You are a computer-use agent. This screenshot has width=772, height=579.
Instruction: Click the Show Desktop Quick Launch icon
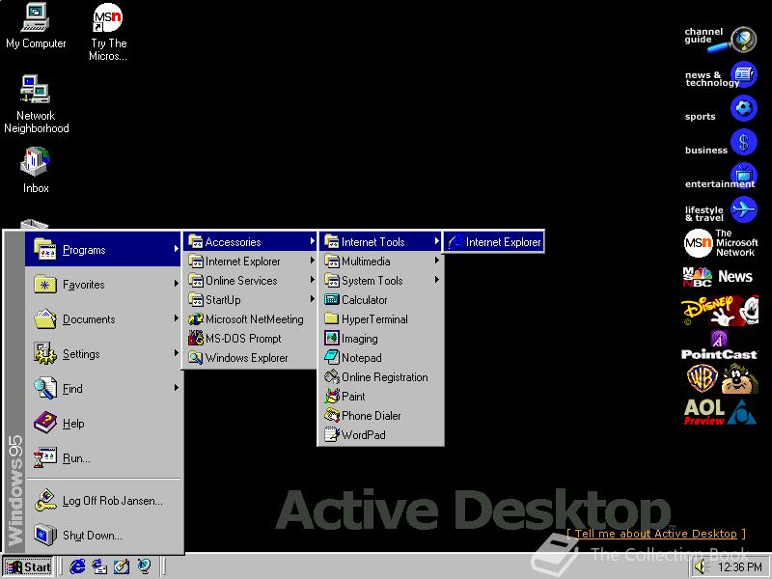point(122,566)
